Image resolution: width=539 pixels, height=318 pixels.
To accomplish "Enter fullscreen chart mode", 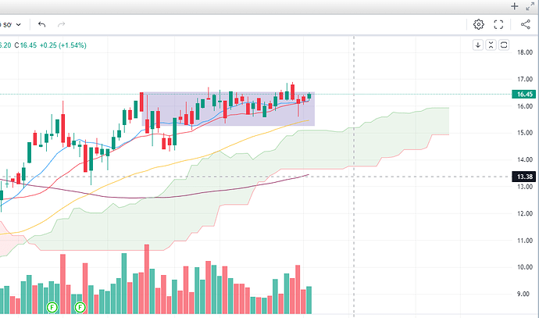I will (x=500, y=25).
